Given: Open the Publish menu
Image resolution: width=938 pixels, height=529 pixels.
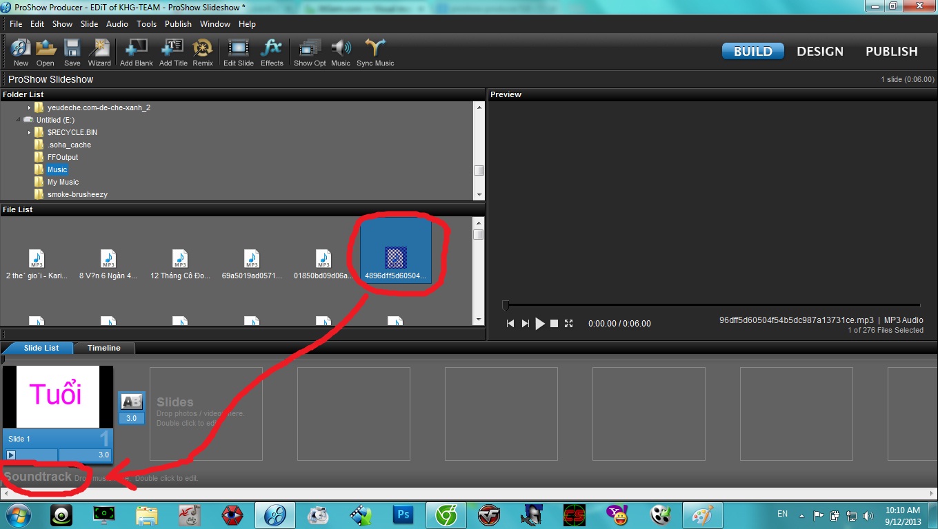Looking at the screenshot, I should (178, 24).
